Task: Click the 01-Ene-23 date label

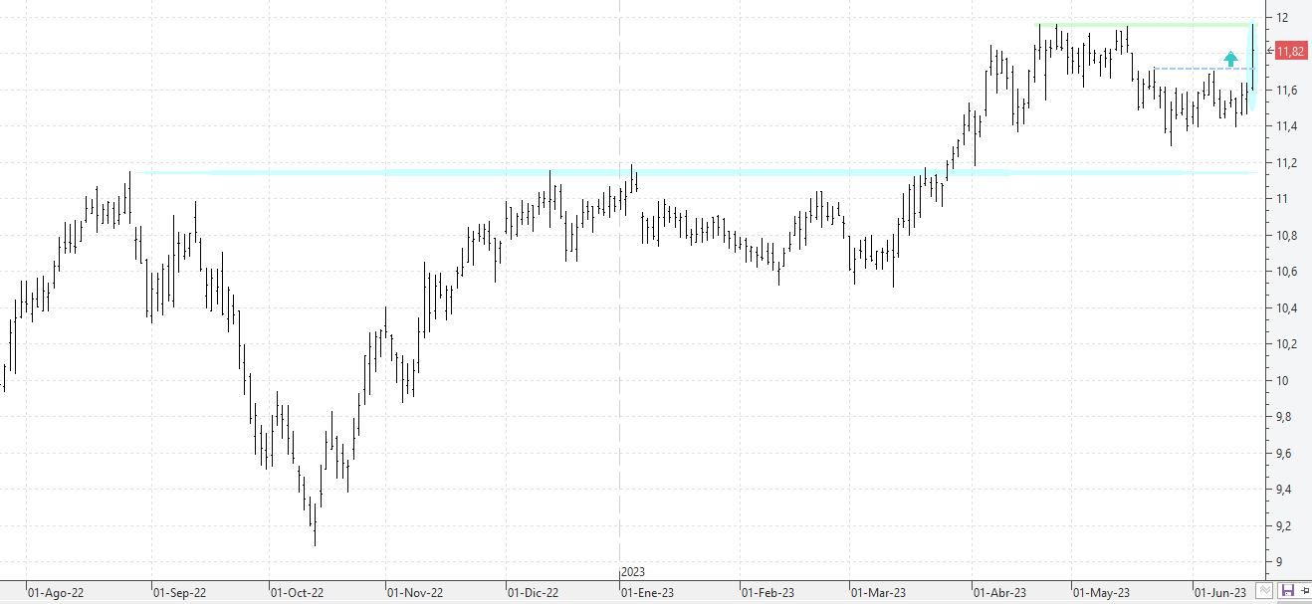Action: [648, 592]
